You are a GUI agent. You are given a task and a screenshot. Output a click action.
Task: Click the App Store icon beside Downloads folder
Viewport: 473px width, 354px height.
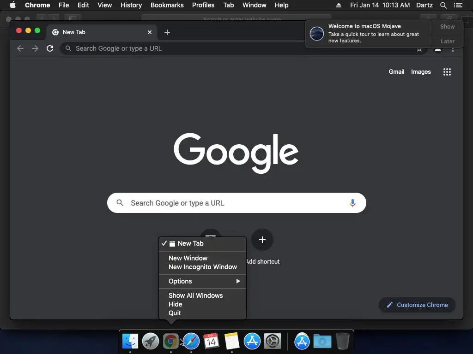pos(302,341)
